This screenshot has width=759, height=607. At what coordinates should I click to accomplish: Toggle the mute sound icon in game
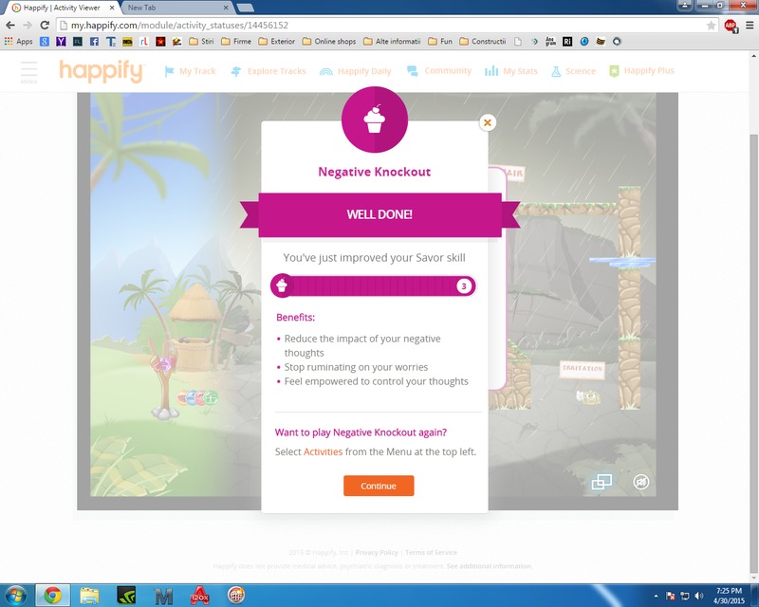point(641,482)
